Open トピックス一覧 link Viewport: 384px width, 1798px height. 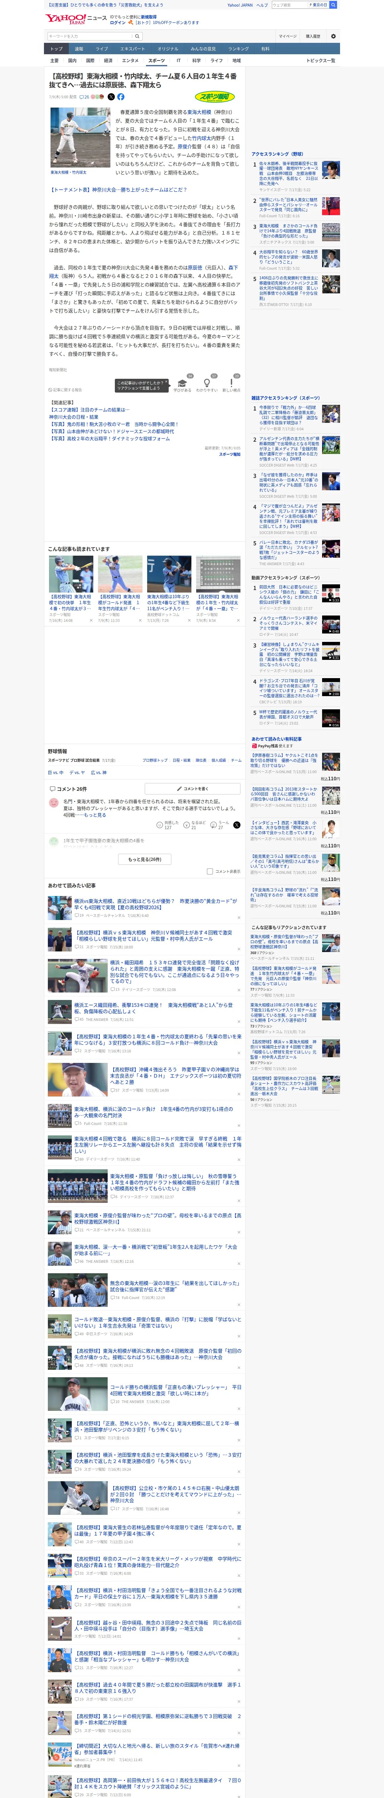pos(321,61)
